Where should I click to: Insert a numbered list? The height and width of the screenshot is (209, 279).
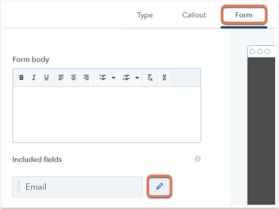(x=126, y=77)
